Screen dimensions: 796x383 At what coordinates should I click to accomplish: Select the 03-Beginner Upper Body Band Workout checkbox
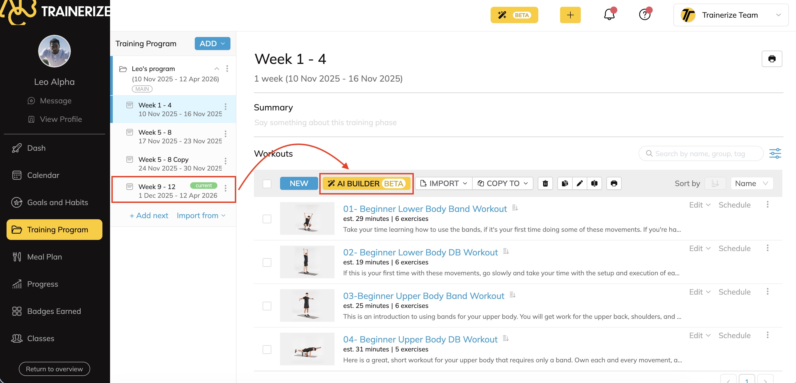pyautogui.click(x=267, y=306)
